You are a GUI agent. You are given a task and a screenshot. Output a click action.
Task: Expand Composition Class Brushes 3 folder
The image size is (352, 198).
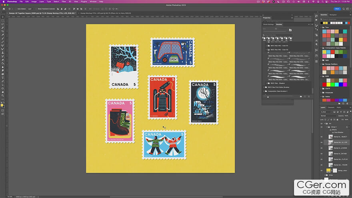pyautogui.click(x=264, y=91)
